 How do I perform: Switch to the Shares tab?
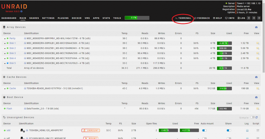[x=34, y=18]
